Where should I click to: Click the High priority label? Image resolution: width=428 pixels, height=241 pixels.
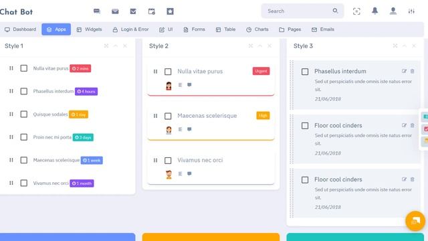(x=263, y=115)
